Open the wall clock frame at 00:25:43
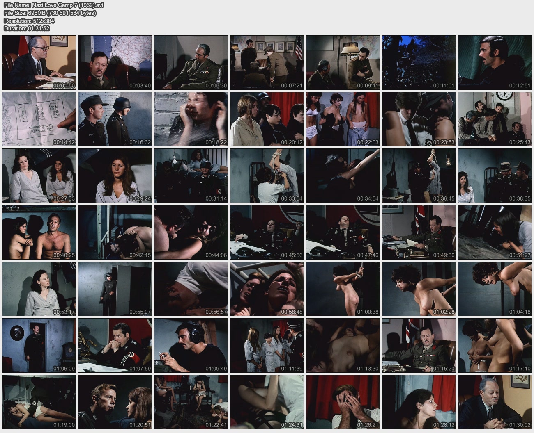 tap(495, 119)
